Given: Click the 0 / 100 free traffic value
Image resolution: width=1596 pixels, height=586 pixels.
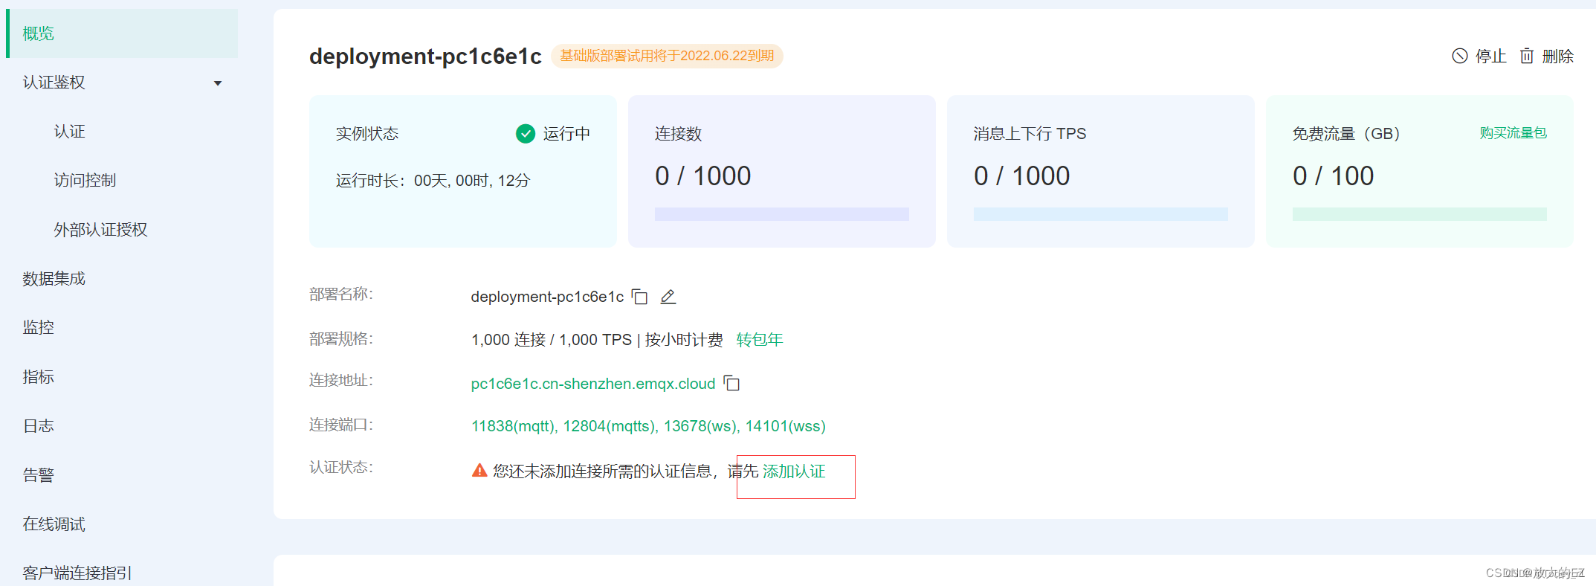Looking at the screenshot, I should [1333, 176].
